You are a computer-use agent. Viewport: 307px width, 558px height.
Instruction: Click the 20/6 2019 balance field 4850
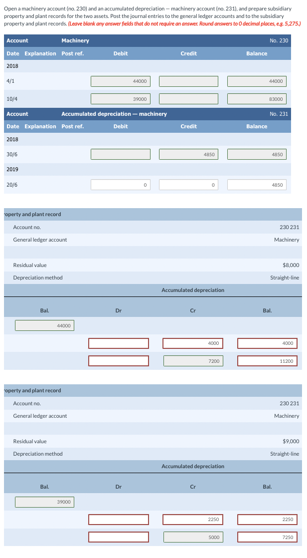(x=257, y=185)
